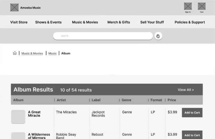This screenshot has height=139, width=215.
Task: Click $3.99 price for A Great Miracle
Action: (172, 112)
